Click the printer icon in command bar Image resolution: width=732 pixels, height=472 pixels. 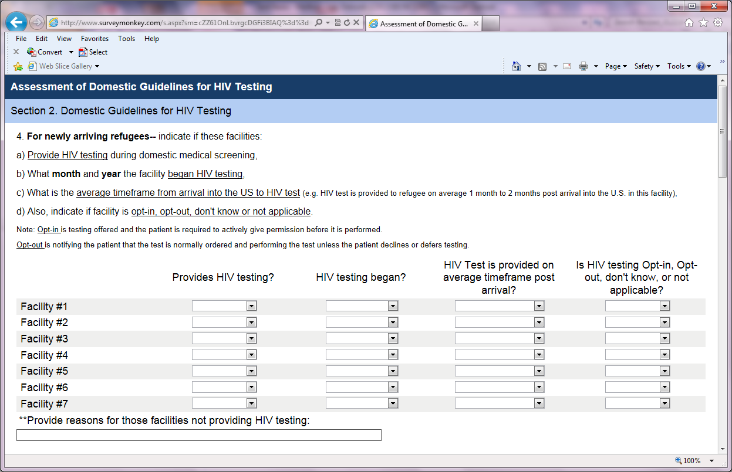(583, 66)
